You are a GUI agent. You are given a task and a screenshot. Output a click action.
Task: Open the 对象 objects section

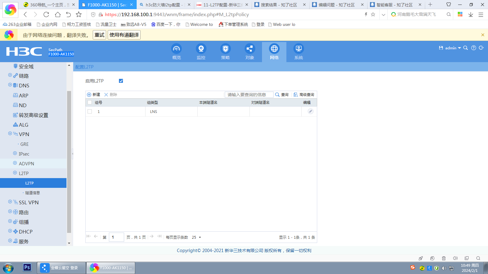point(250,52)
